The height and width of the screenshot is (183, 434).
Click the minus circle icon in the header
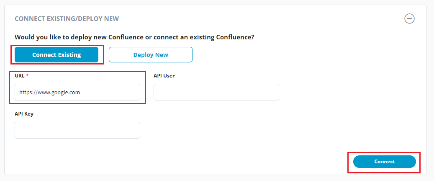pyautogui.click(x=409, y=18)
